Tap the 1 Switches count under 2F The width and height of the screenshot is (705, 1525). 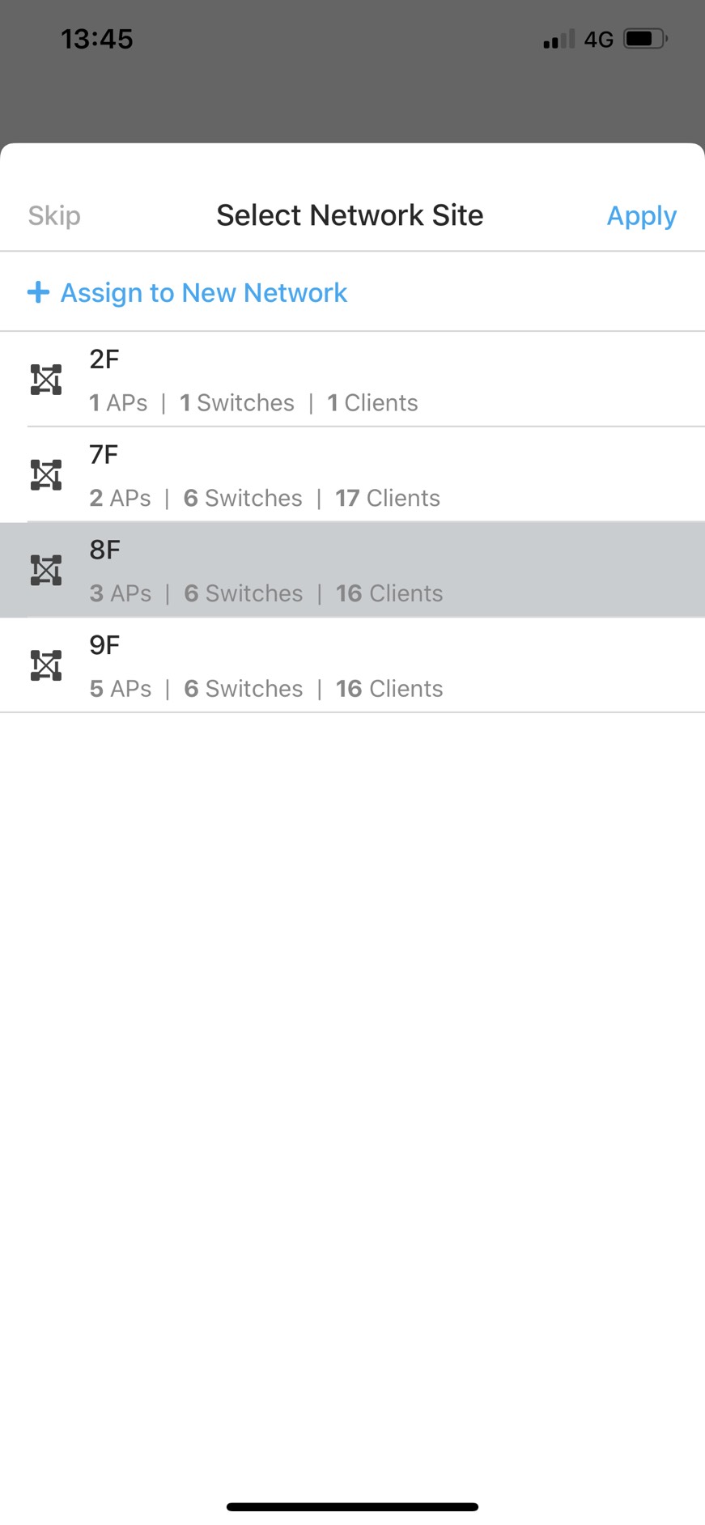click(x=237, y=403)
